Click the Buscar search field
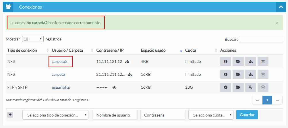The width and height of the screenshot is (288, 128). (x=261, y=39)
